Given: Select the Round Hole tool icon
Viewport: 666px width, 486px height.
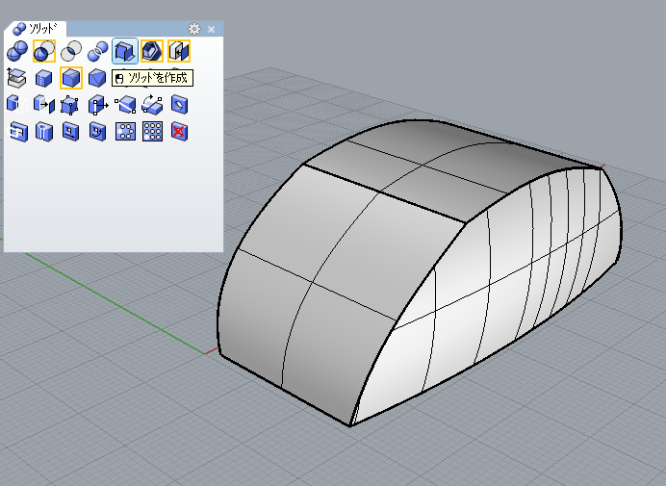Looking at the screenshot, I should coord(179,105).
